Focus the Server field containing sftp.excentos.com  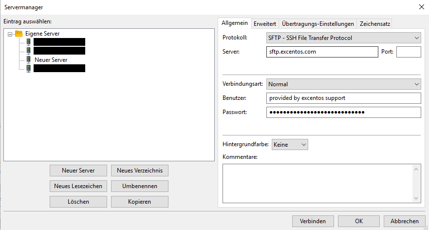(322, 52)
